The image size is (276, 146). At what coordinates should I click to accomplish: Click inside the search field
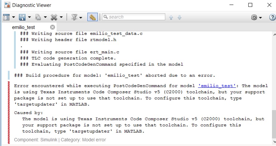(x=133, y=17)
